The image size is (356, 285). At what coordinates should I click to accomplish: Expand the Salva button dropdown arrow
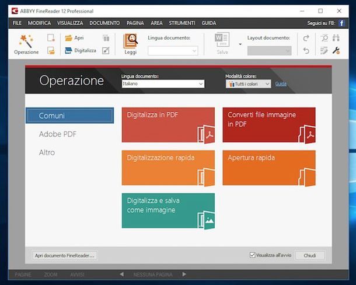tap(240, 44)
